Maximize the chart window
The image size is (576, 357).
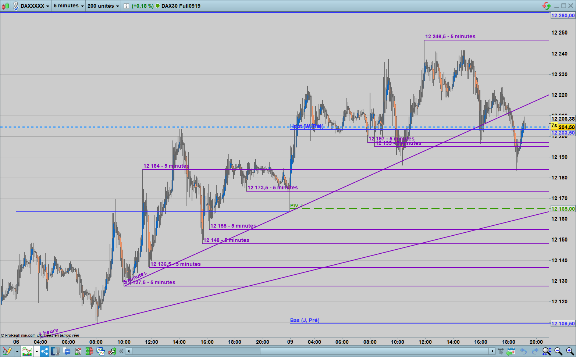563,6
